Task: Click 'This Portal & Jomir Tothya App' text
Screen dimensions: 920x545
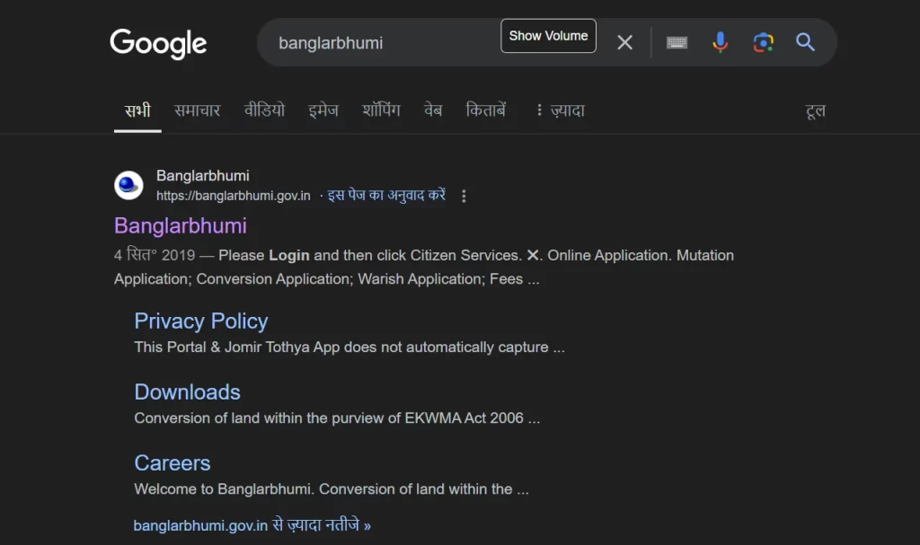Action: [x=349, y=347]
